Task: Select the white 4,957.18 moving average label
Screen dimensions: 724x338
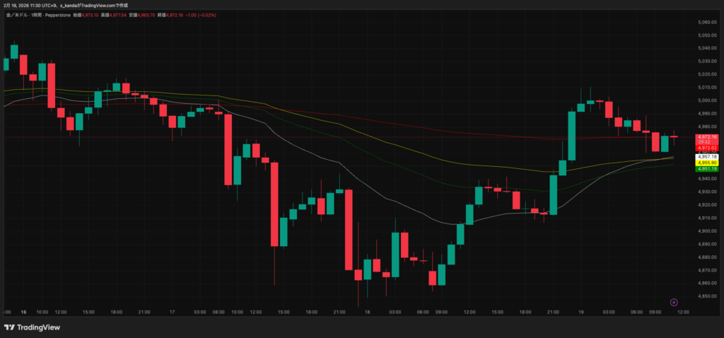Action: click(x=706, y=156)
